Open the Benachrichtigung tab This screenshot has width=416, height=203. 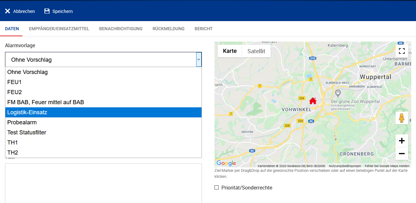tap(121, 29)
